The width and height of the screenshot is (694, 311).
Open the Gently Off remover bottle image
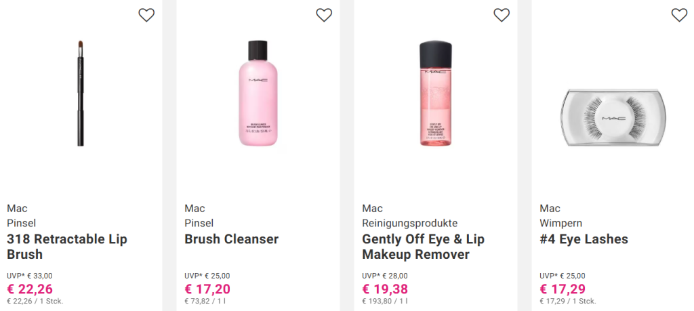pos(435,94)
